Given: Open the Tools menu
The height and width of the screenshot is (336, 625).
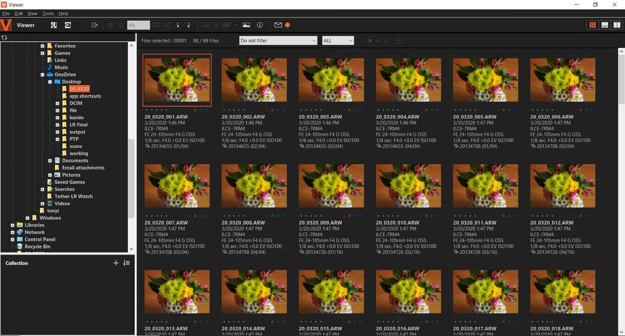Looking at the screenshot, I should [48, 13].
